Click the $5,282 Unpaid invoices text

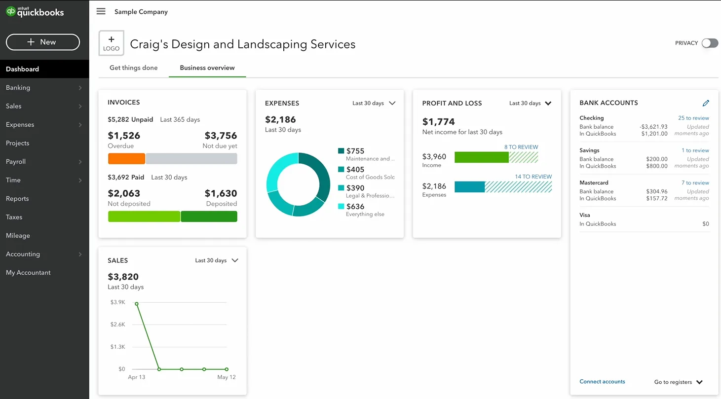click(130, 119)
